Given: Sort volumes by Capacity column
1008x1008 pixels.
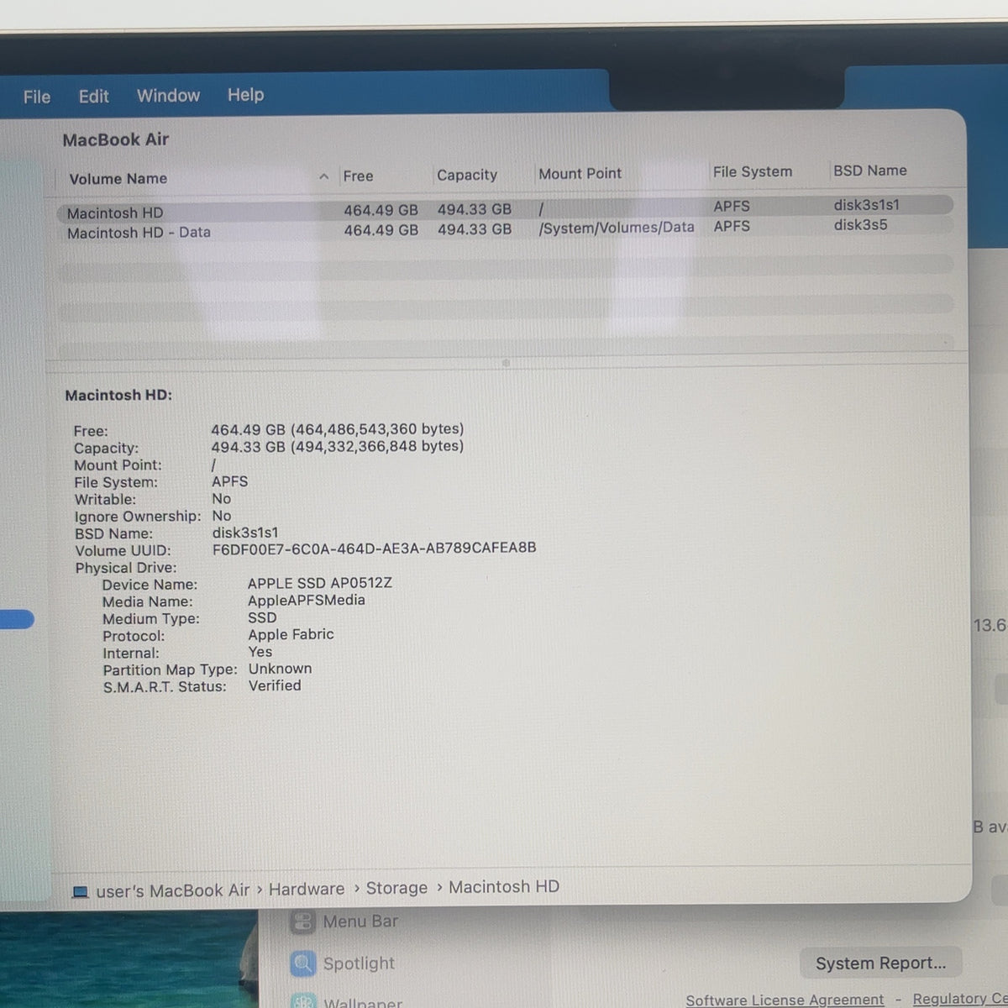Looking at the screenshot, I should (467, 175).
